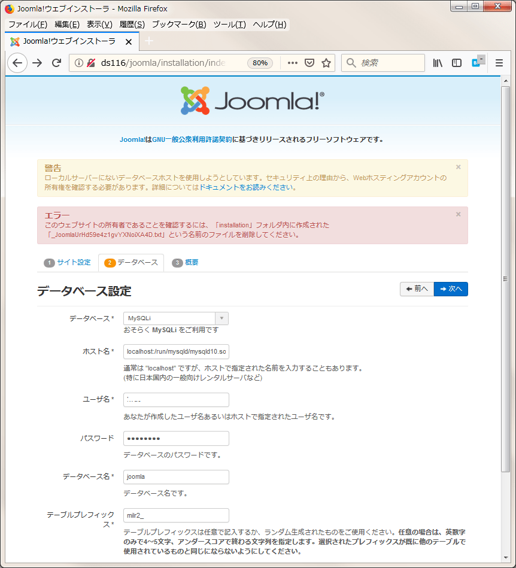This screenshot has height=568, width=516.
Task: Click the データベース名 field containing joomla
Action: (x=176, y=476)
